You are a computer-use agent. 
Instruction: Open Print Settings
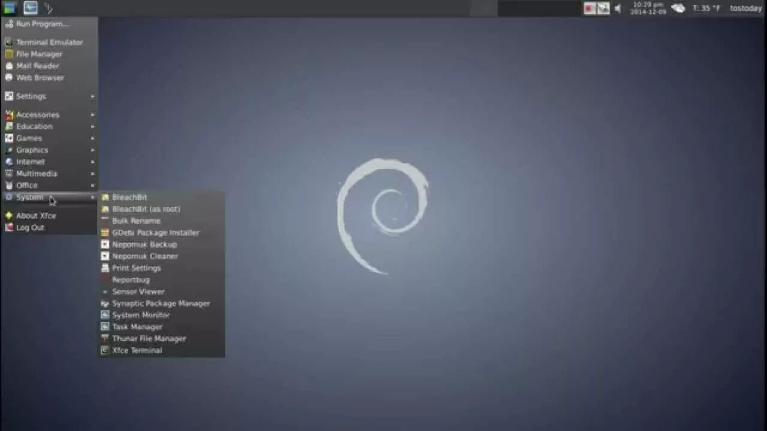pyautogui.click(x=162, y=268)
